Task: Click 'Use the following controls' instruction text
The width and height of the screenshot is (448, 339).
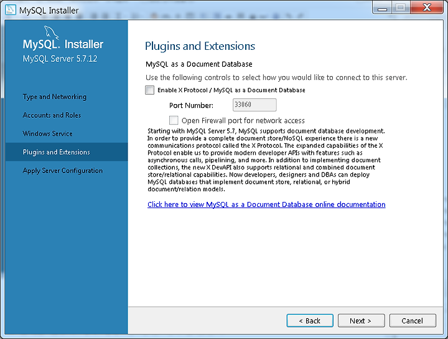Action: pyautogui.click(x=276, y=77)
